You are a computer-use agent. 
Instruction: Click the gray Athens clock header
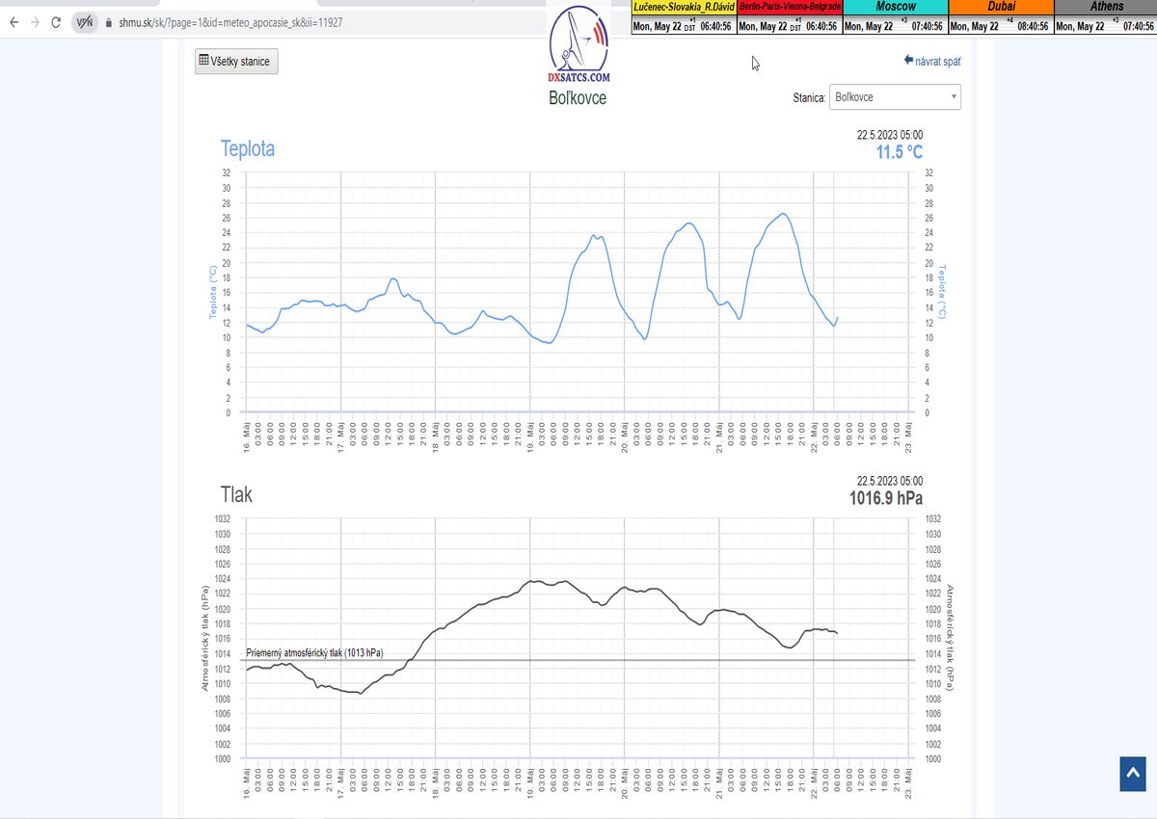tap(1105, 7)
